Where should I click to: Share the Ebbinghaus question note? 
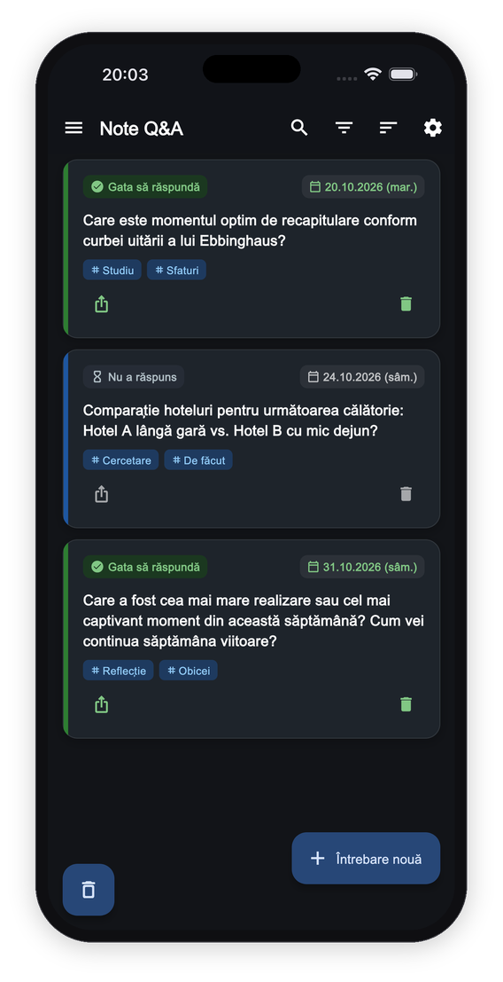pos(101,304)
